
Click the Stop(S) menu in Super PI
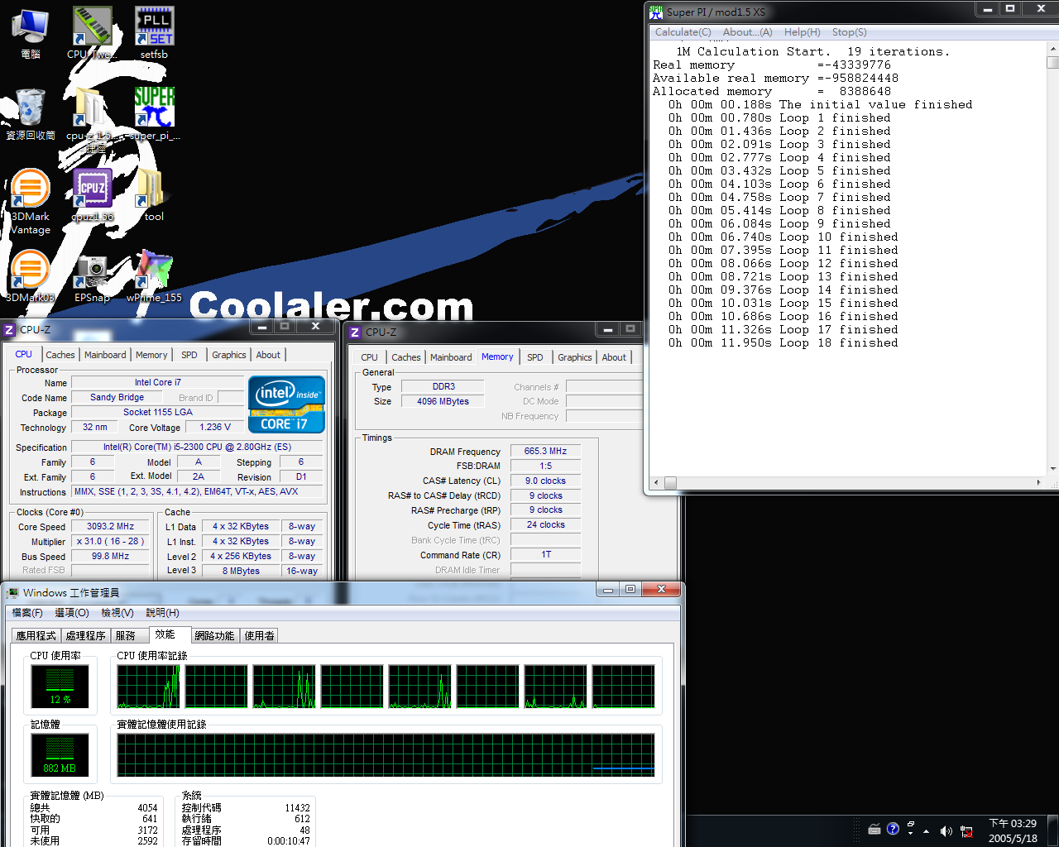click(849, 32)
